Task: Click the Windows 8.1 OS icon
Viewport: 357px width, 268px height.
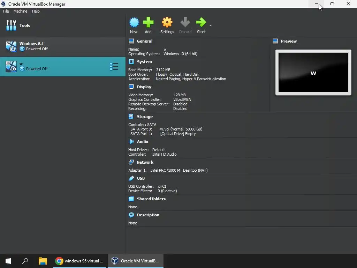Action: coord(11,47)
